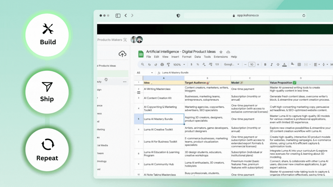The width and height of the screenshot is (333, 187).
Task: Open the privacy shield icon
Action: (x=178, y=16)
